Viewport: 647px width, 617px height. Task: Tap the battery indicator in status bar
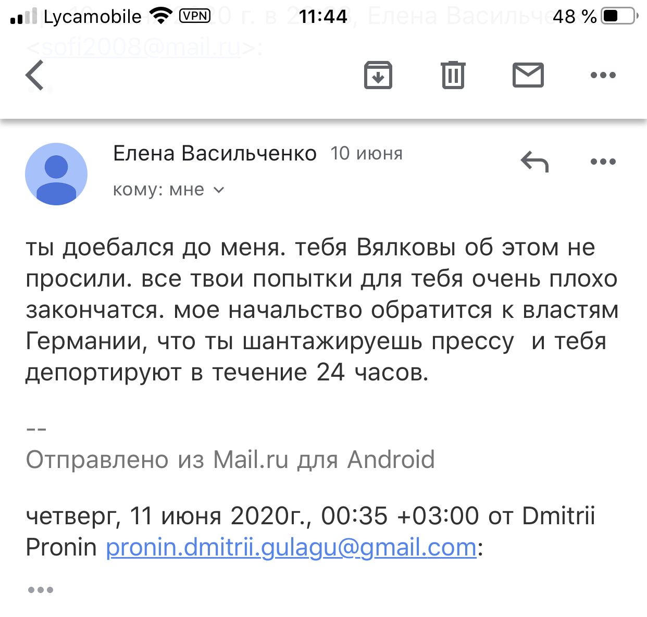click(x=619, y=16)
